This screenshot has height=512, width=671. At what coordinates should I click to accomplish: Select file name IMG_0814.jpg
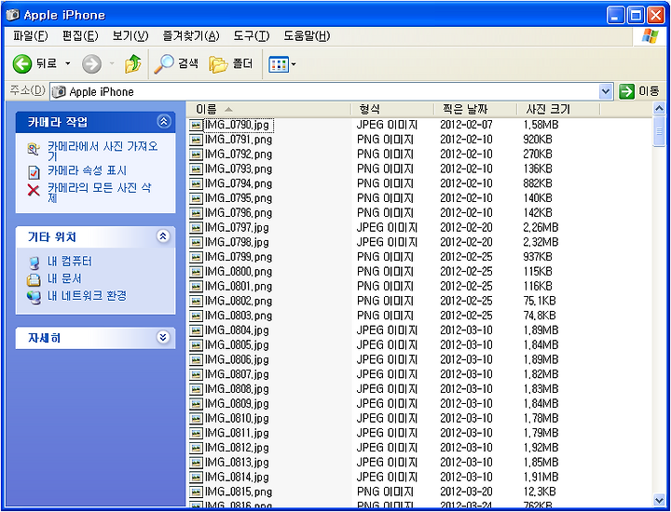pos(237,477)
